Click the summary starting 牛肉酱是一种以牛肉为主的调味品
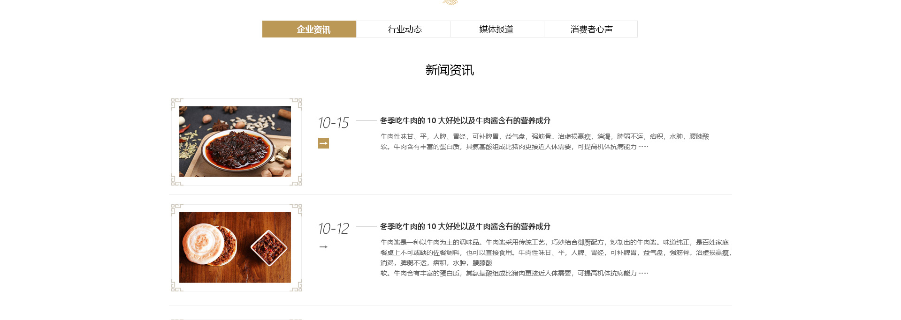The height and width of the screenshot is (320, 901). point(556,258)
